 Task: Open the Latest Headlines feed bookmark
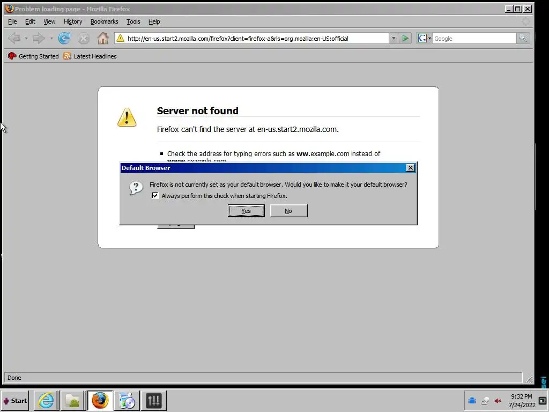tap(90, 56)
